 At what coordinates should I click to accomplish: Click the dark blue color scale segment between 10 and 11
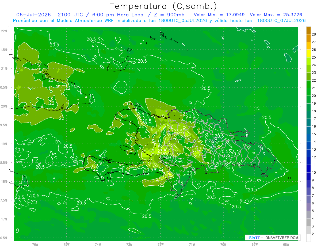308,169
